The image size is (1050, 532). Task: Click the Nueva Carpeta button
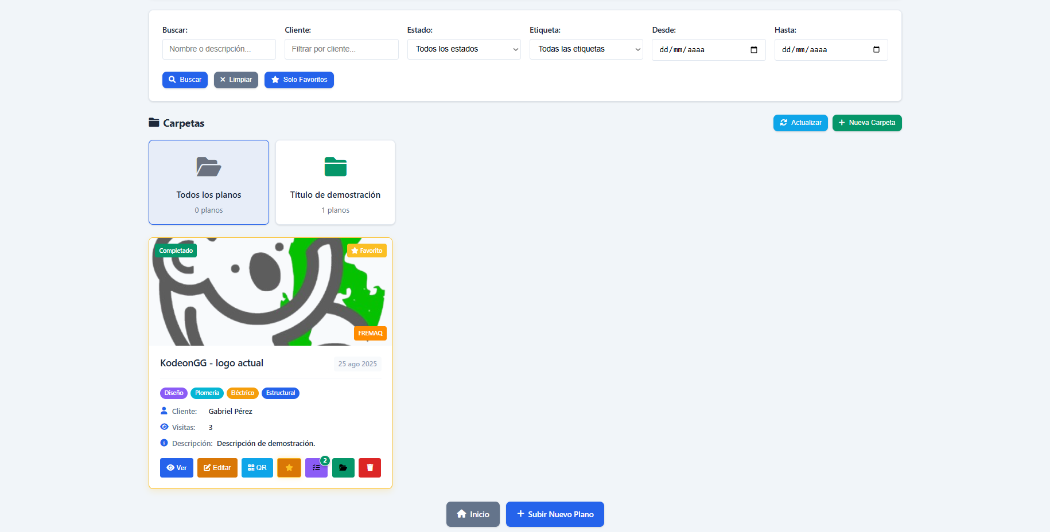pyautogui.click(x=867, y=123)
